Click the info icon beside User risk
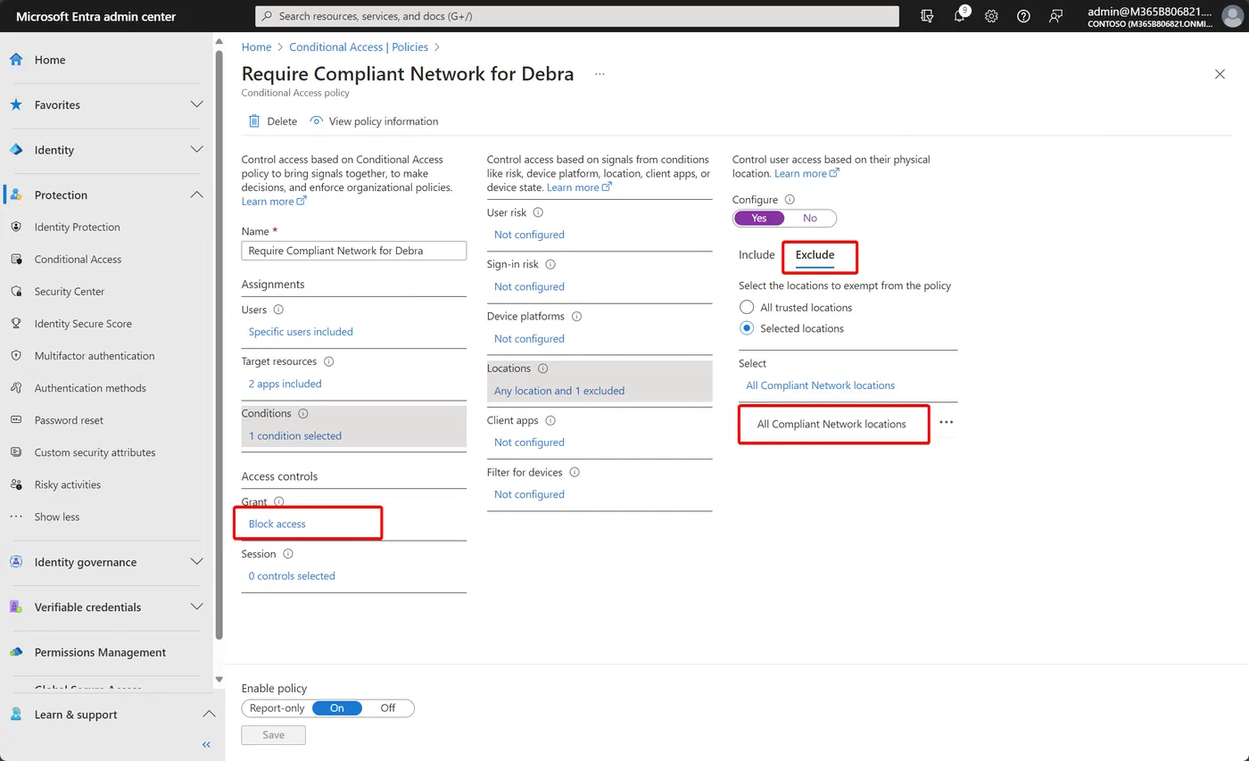This screenshot has height=761, width=1249. (x=538, y=212)
